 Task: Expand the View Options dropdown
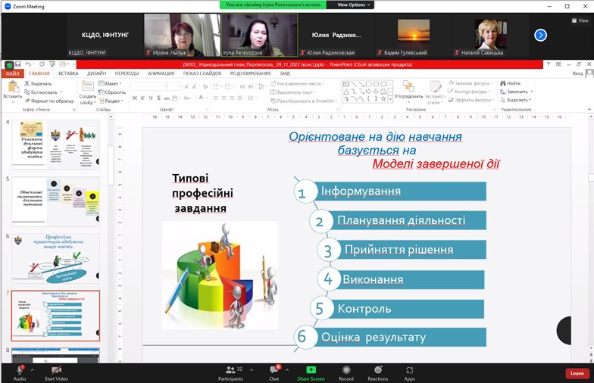(x=352, y=5)
